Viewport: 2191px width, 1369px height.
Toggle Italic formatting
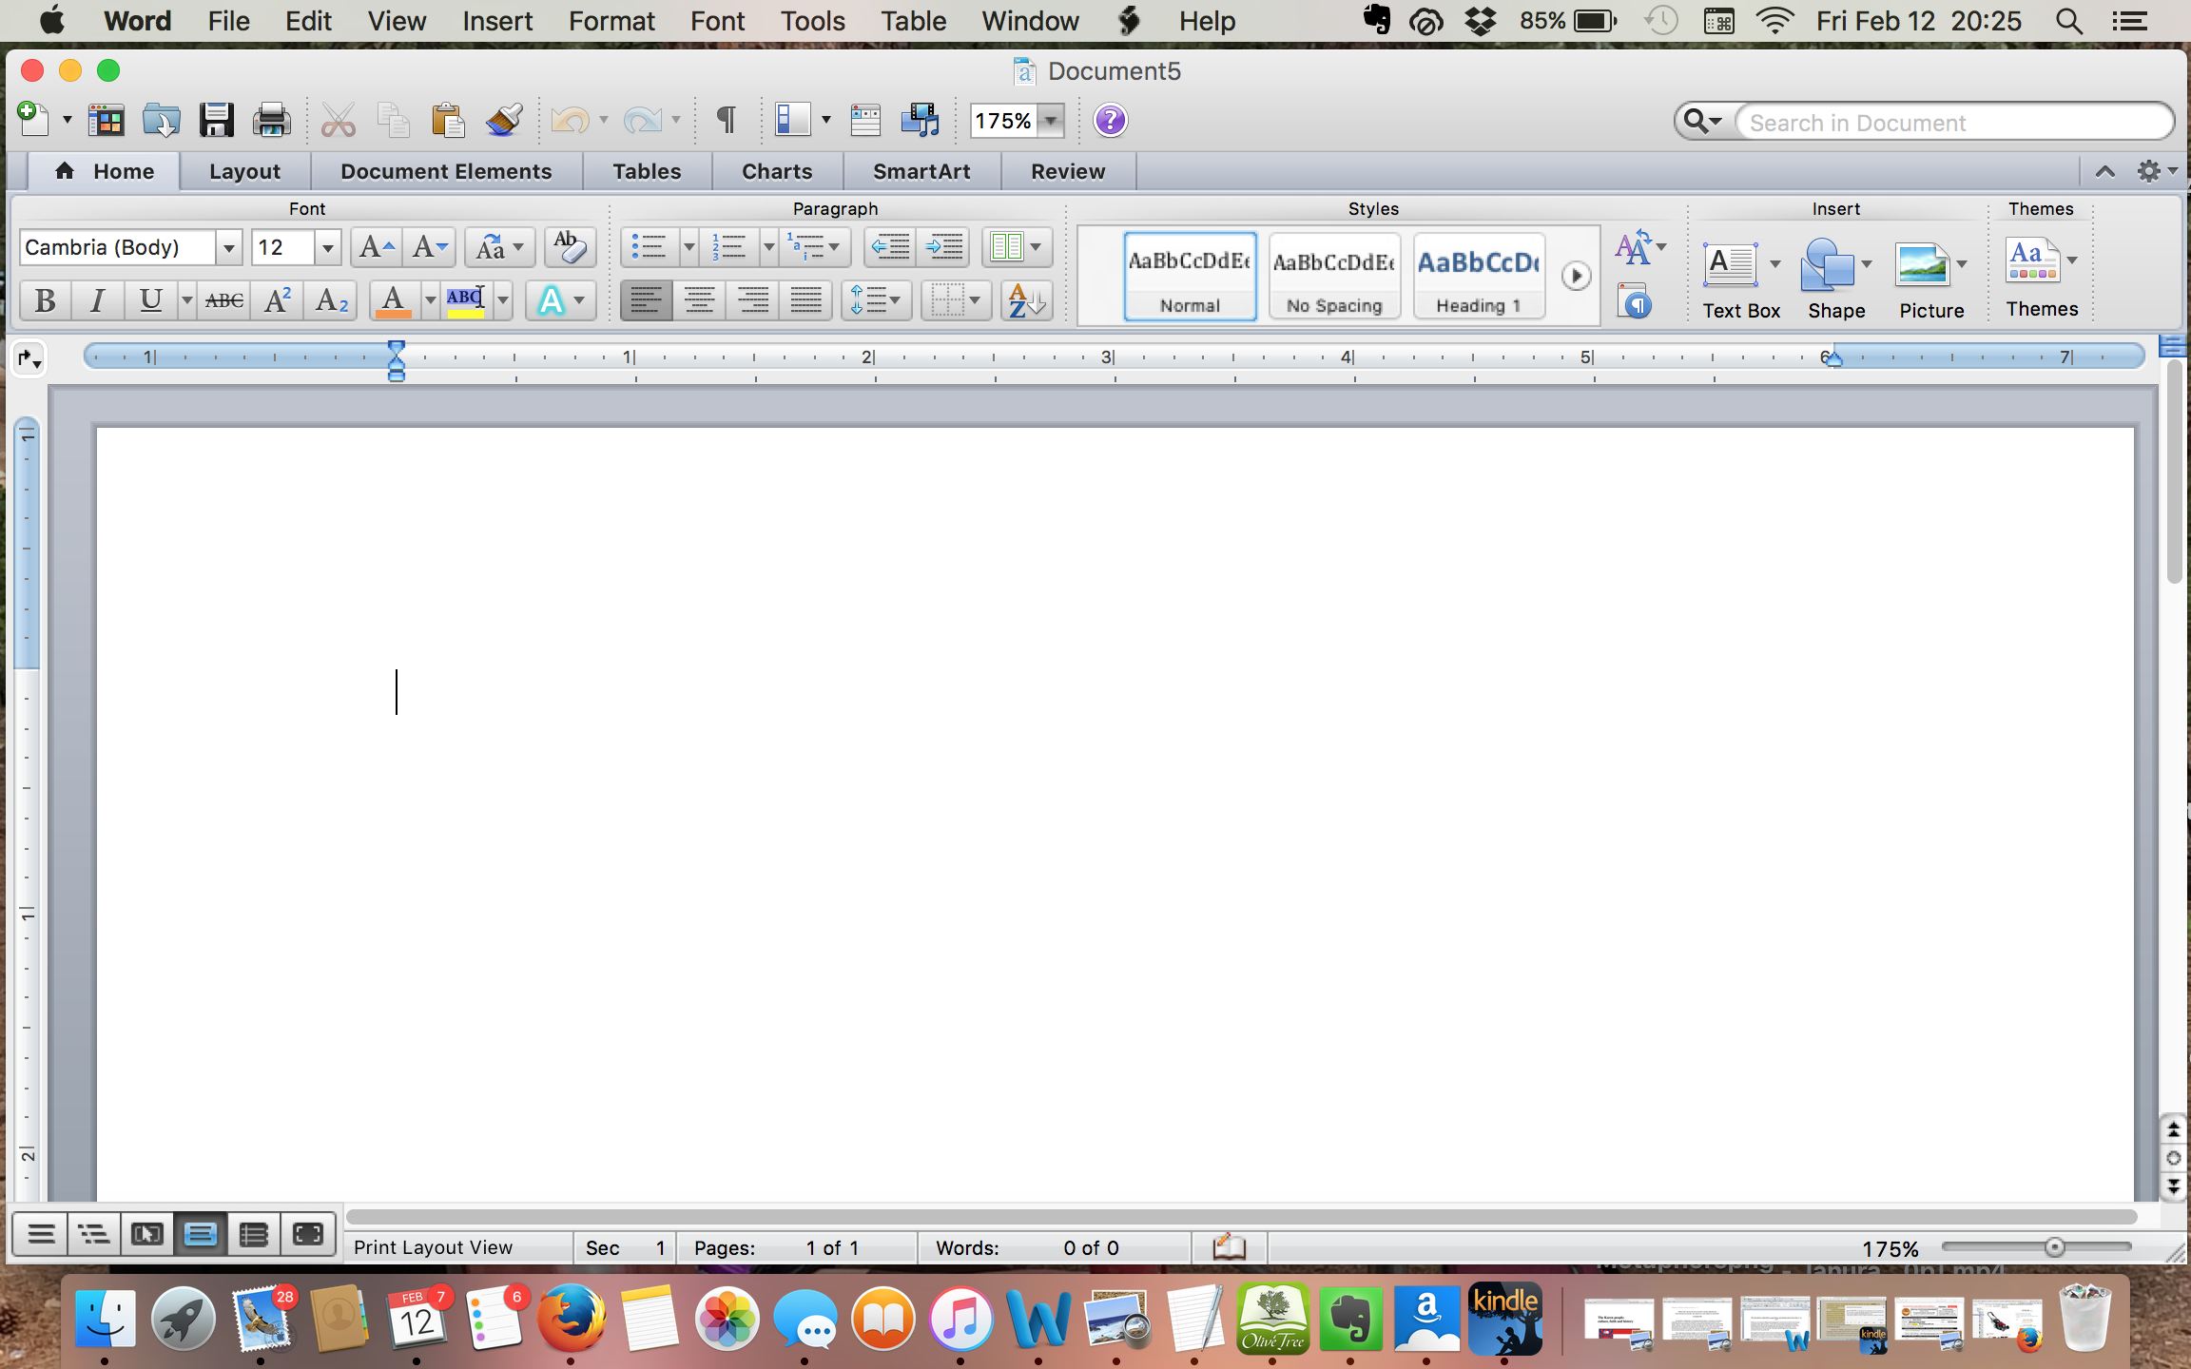tap(97, 301)
